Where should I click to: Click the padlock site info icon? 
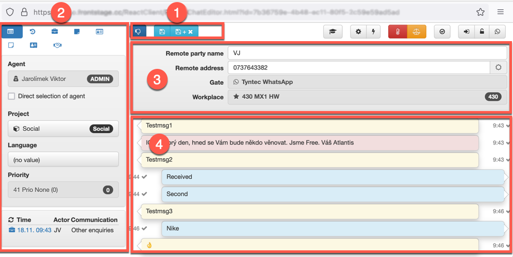tap(24, 12)
